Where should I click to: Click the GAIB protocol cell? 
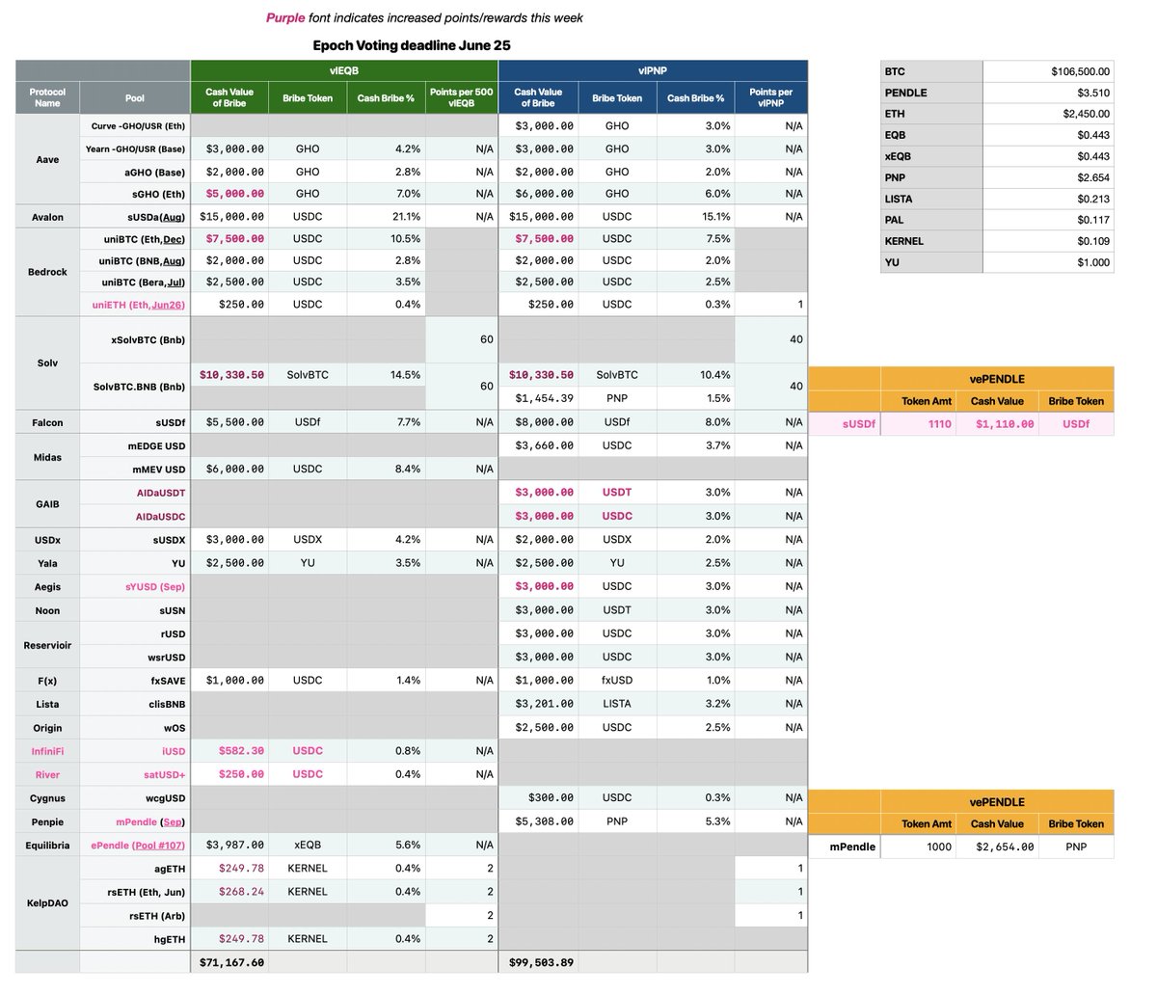click(x=48, y=503)
